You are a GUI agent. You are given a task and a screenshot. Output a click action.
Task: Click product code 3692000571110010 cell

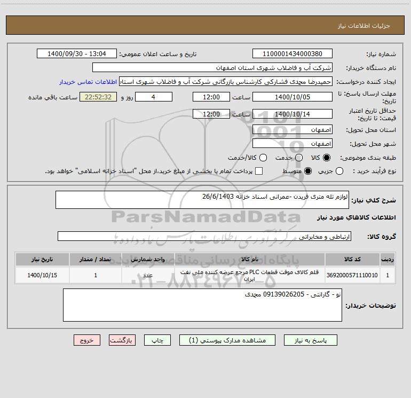point(352,275)
